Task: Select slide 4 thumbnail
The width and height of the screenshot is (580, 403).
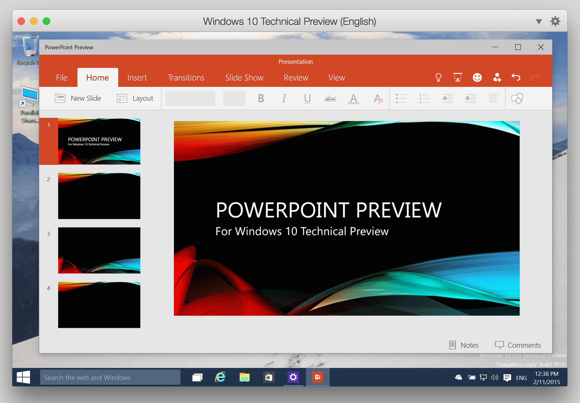Action: 99,305
